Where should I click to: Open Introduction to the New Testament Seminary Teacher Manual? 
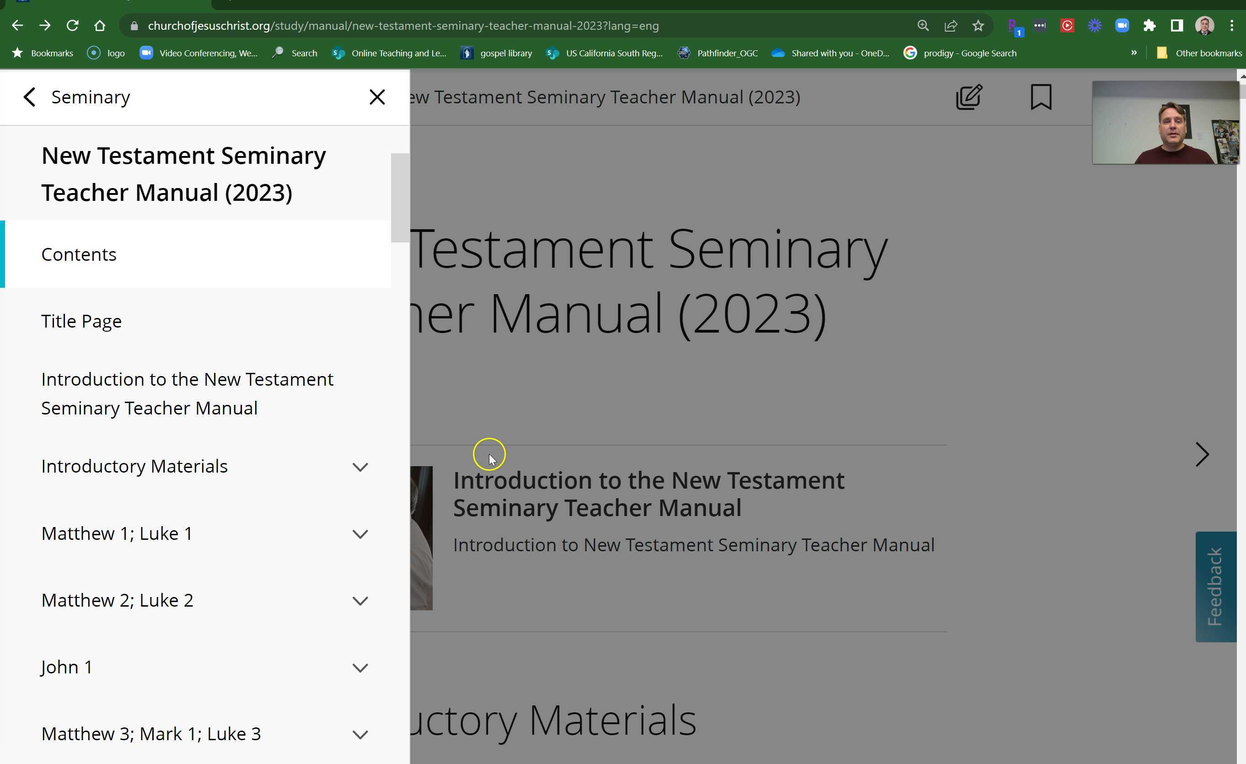point(187,393)
